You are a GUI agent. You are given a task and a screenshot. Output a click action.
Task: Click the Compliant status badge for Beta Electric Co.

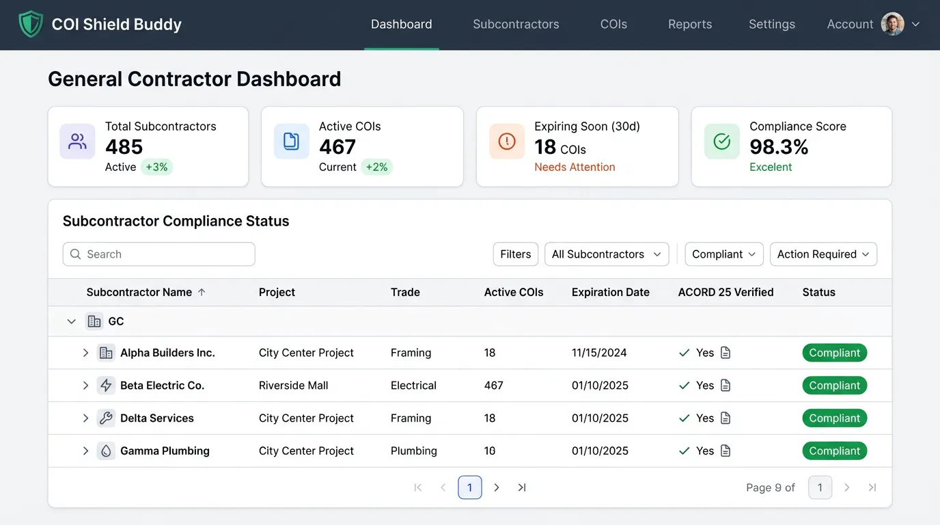[834, 386]
